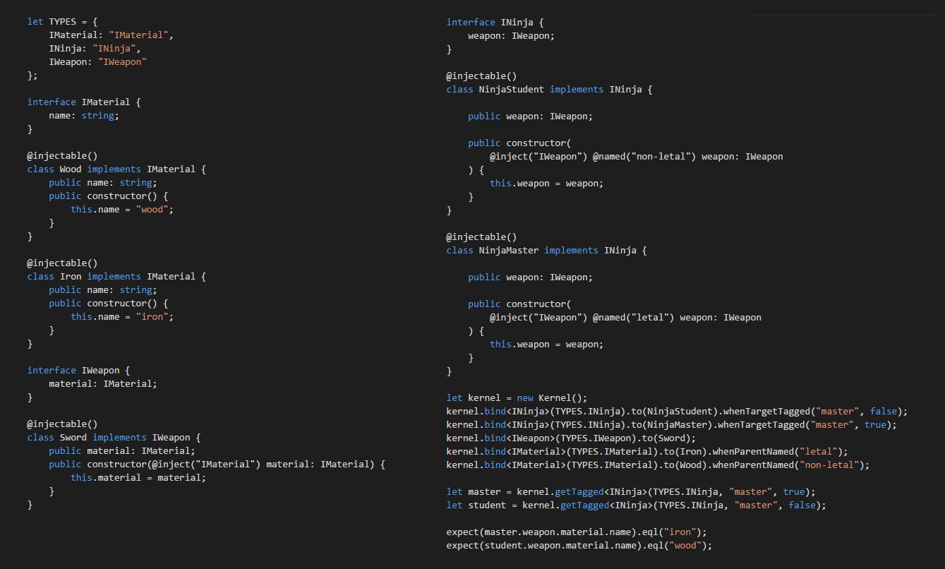Click the expect(master.weapon.material.name) assertion line
The image size is (945, 569).
tap(577, 532)
